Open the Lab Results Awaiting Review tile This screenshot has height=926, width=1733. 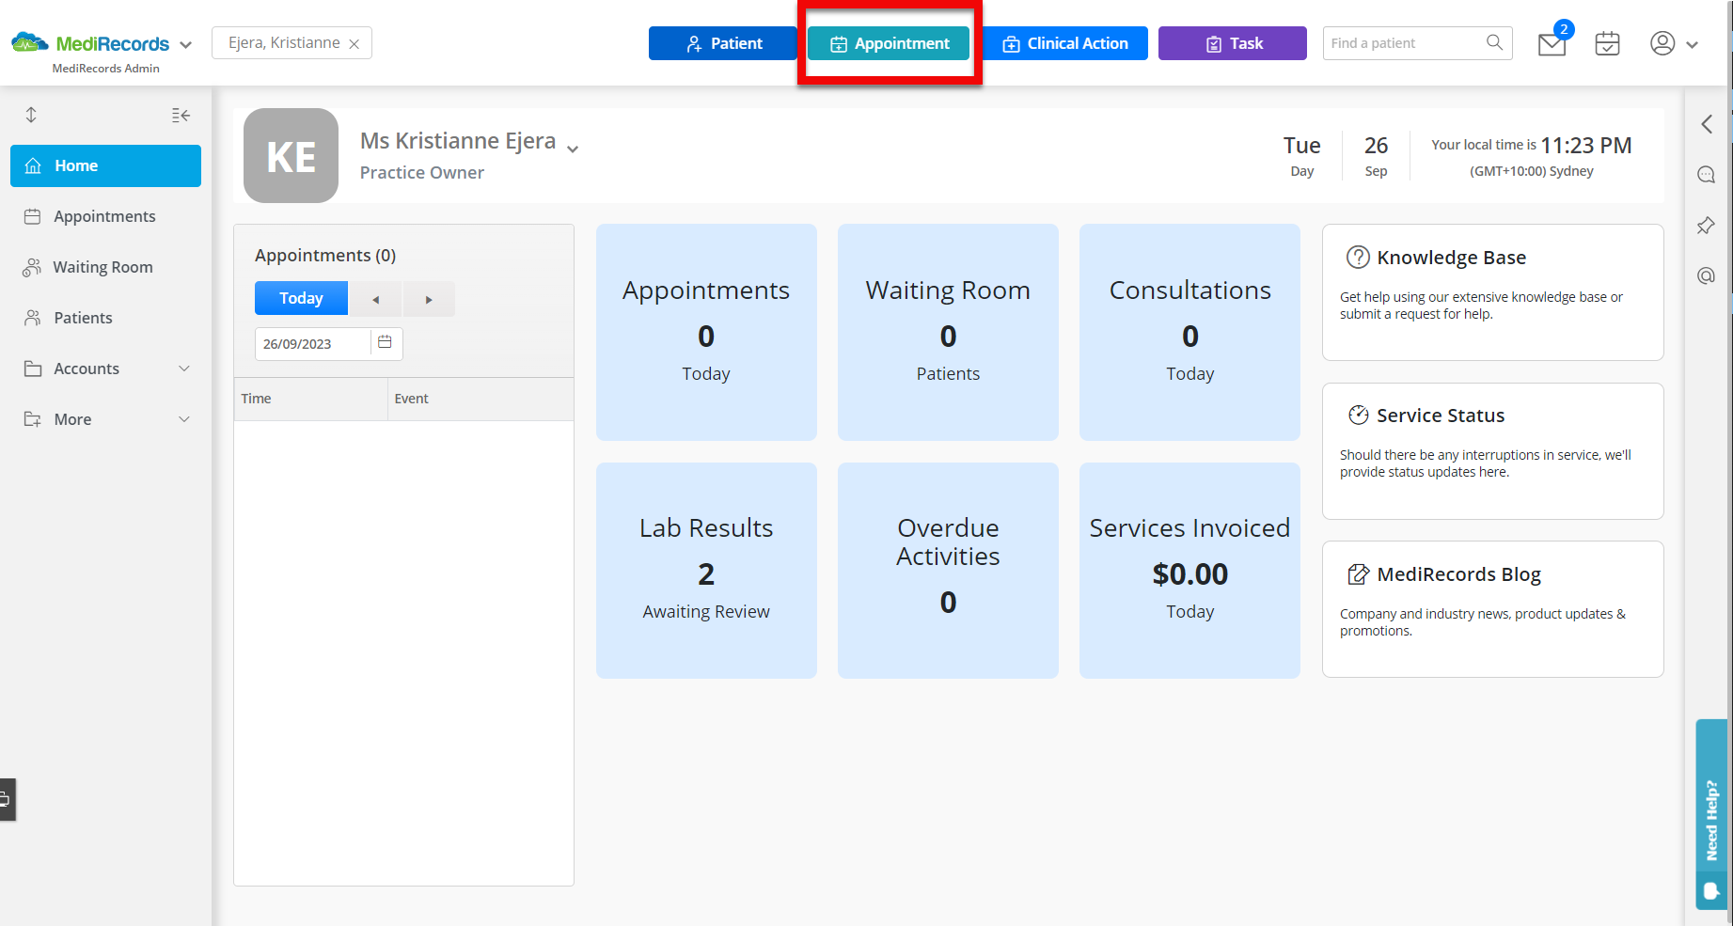[x=706, y=571]
